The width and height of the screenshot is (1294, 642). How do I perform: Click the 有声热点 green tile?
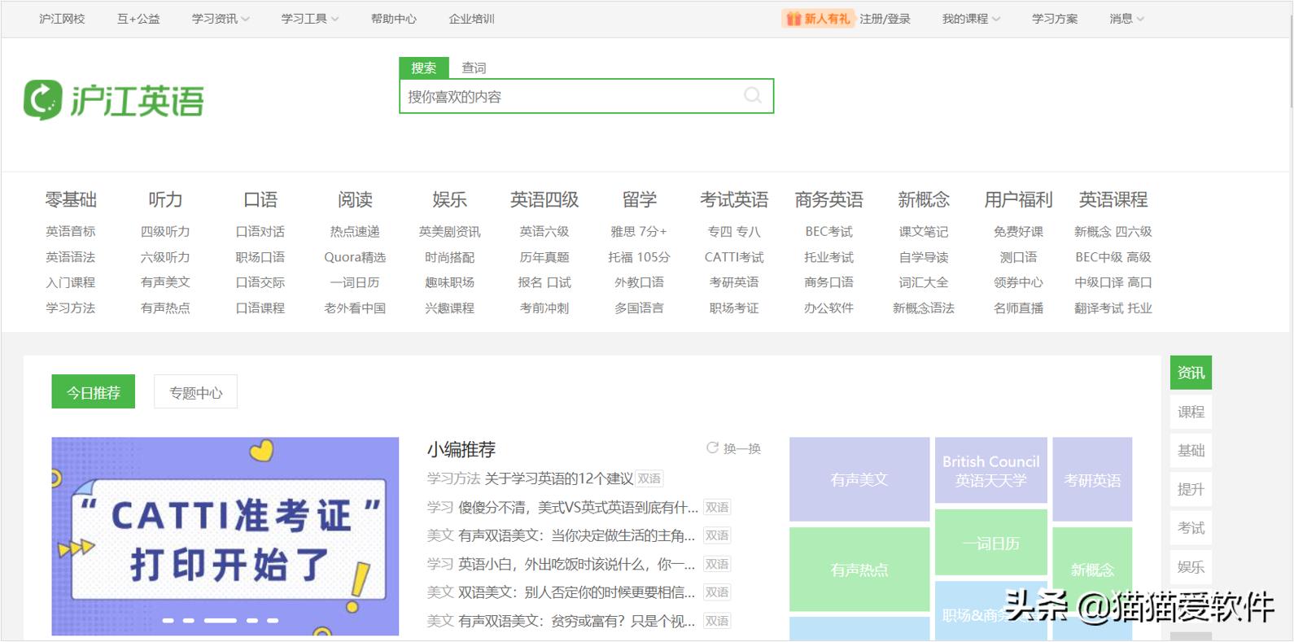coord(859,570)
